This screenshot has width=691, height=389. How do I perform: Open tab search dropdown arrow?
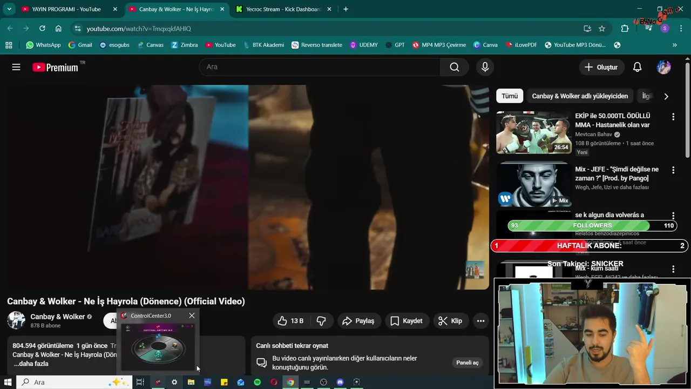(9, 9)
